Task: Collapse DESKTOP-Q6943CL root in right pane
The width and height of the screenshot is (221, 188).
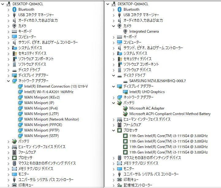Action: [x=108, y=4]
